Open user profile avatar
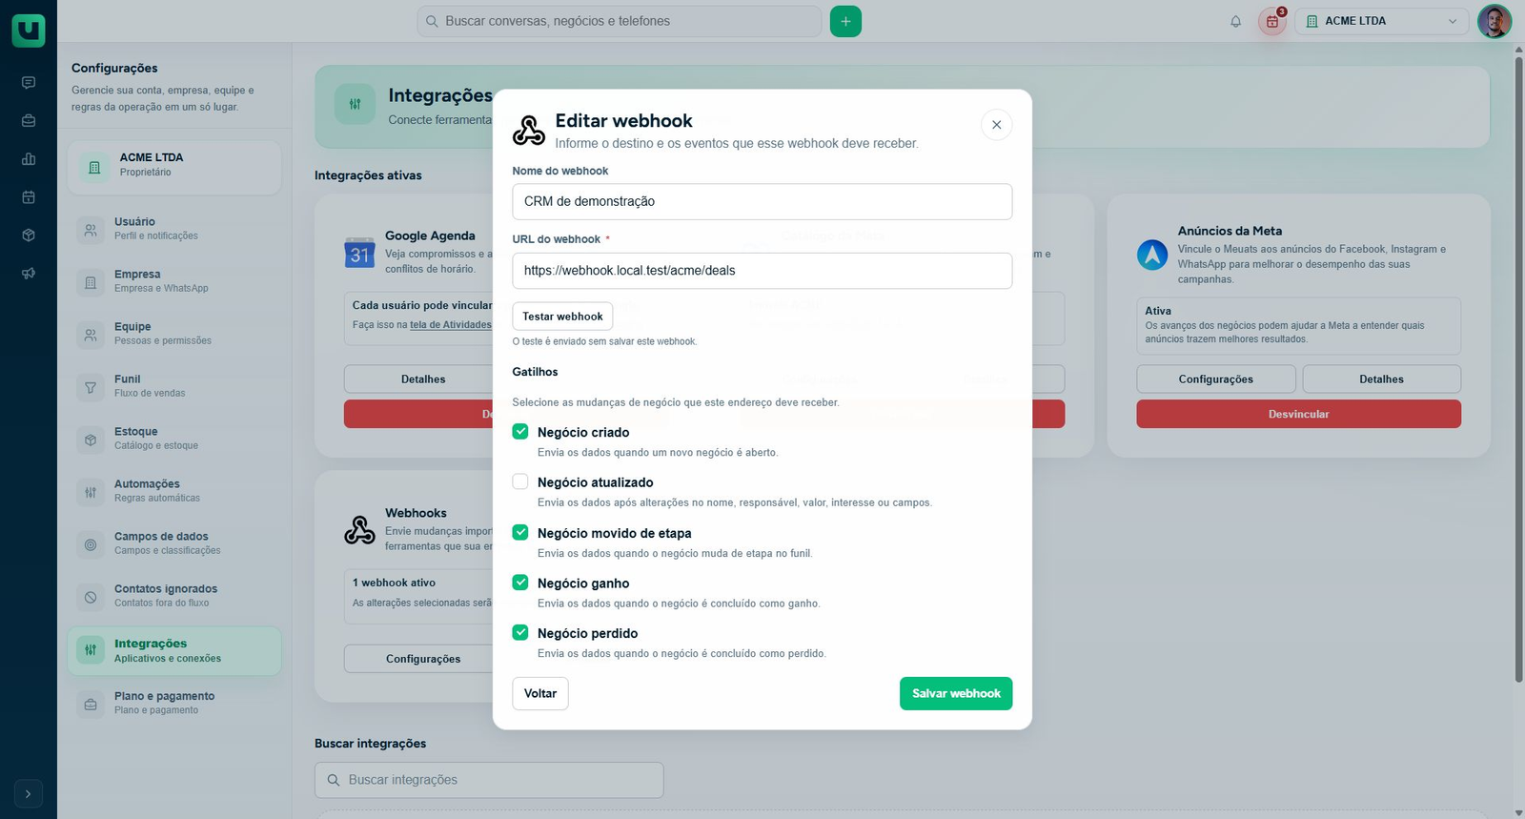Image resolution: width=1525 pixels, height=819 pixels. (x=1494, y=21)
